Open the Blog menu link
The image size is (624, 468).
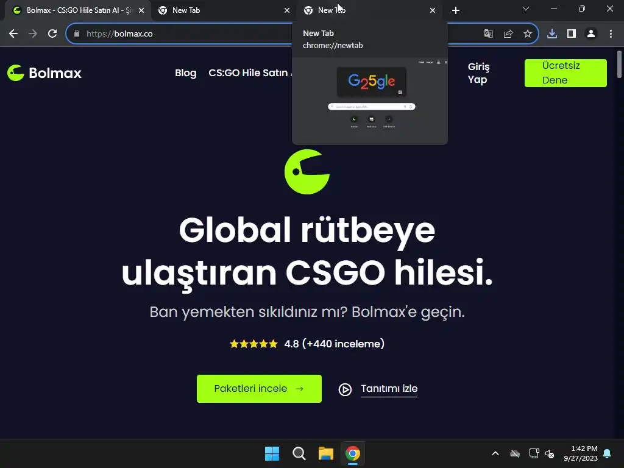pyautogui.click(x=185, y=73)
